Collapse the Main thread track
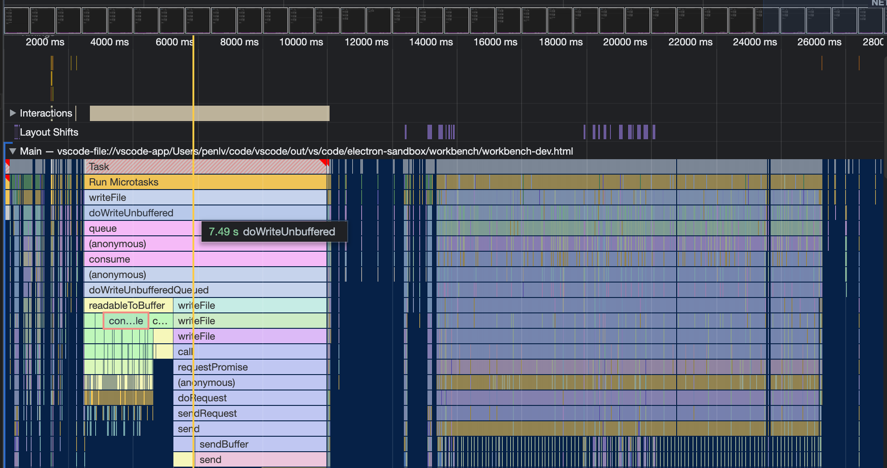 (x=13, y=151)
